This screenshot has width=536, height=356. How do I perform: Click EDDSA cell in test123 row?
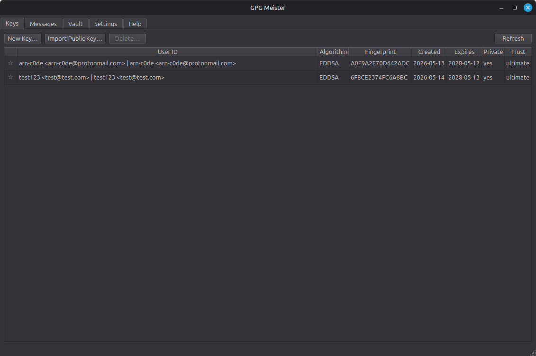pyautogui.click(x=333, y=78)
